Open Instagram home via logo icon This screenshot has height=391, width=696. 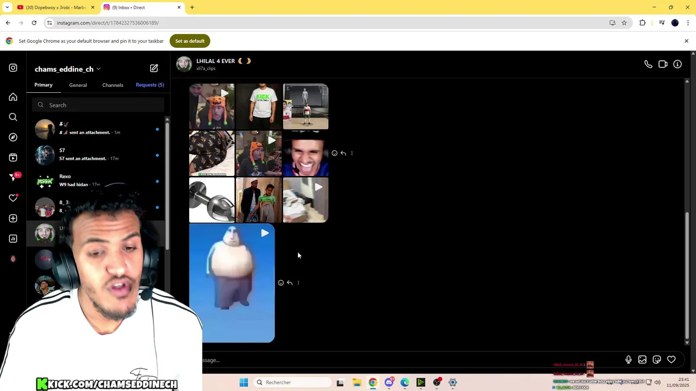coord(13,68)
